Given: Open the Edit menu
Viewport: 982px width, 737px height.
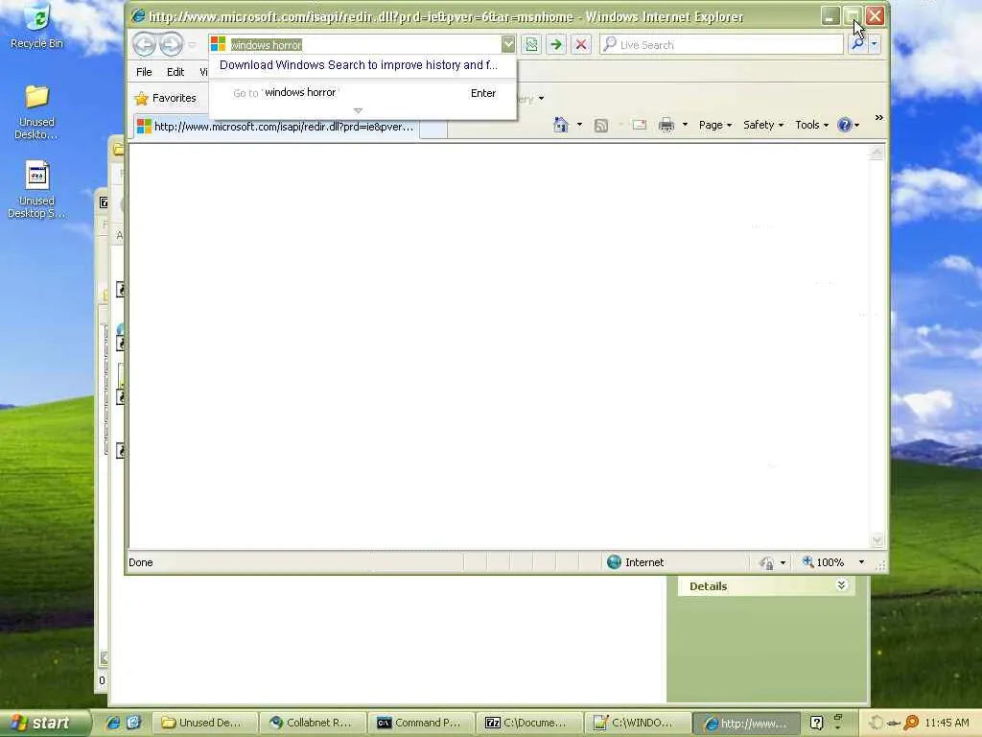Looking at the screenshot, I should click(x=175, y=72).
